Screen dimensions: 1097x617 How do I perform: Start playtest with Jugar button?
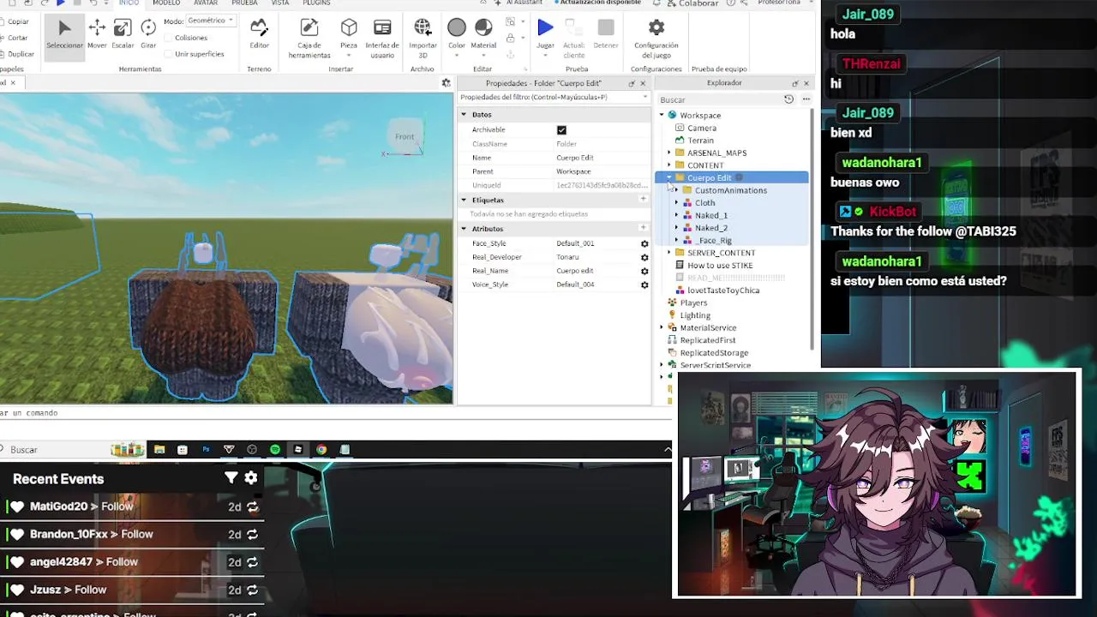point(545,33)
